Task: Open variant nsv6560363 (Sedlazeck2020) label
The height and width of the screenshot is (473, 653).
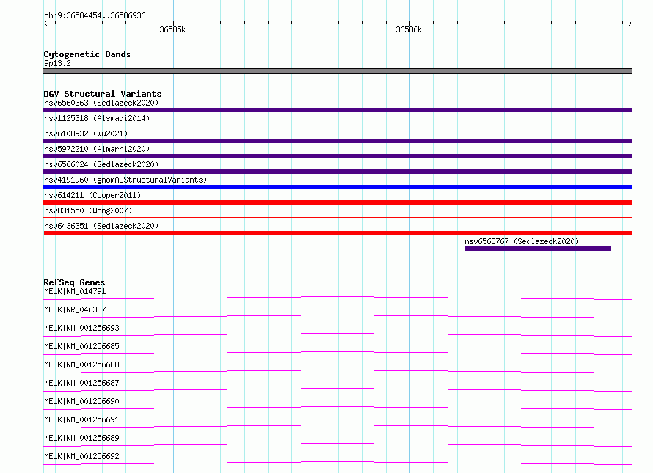Action: (101, 103)
